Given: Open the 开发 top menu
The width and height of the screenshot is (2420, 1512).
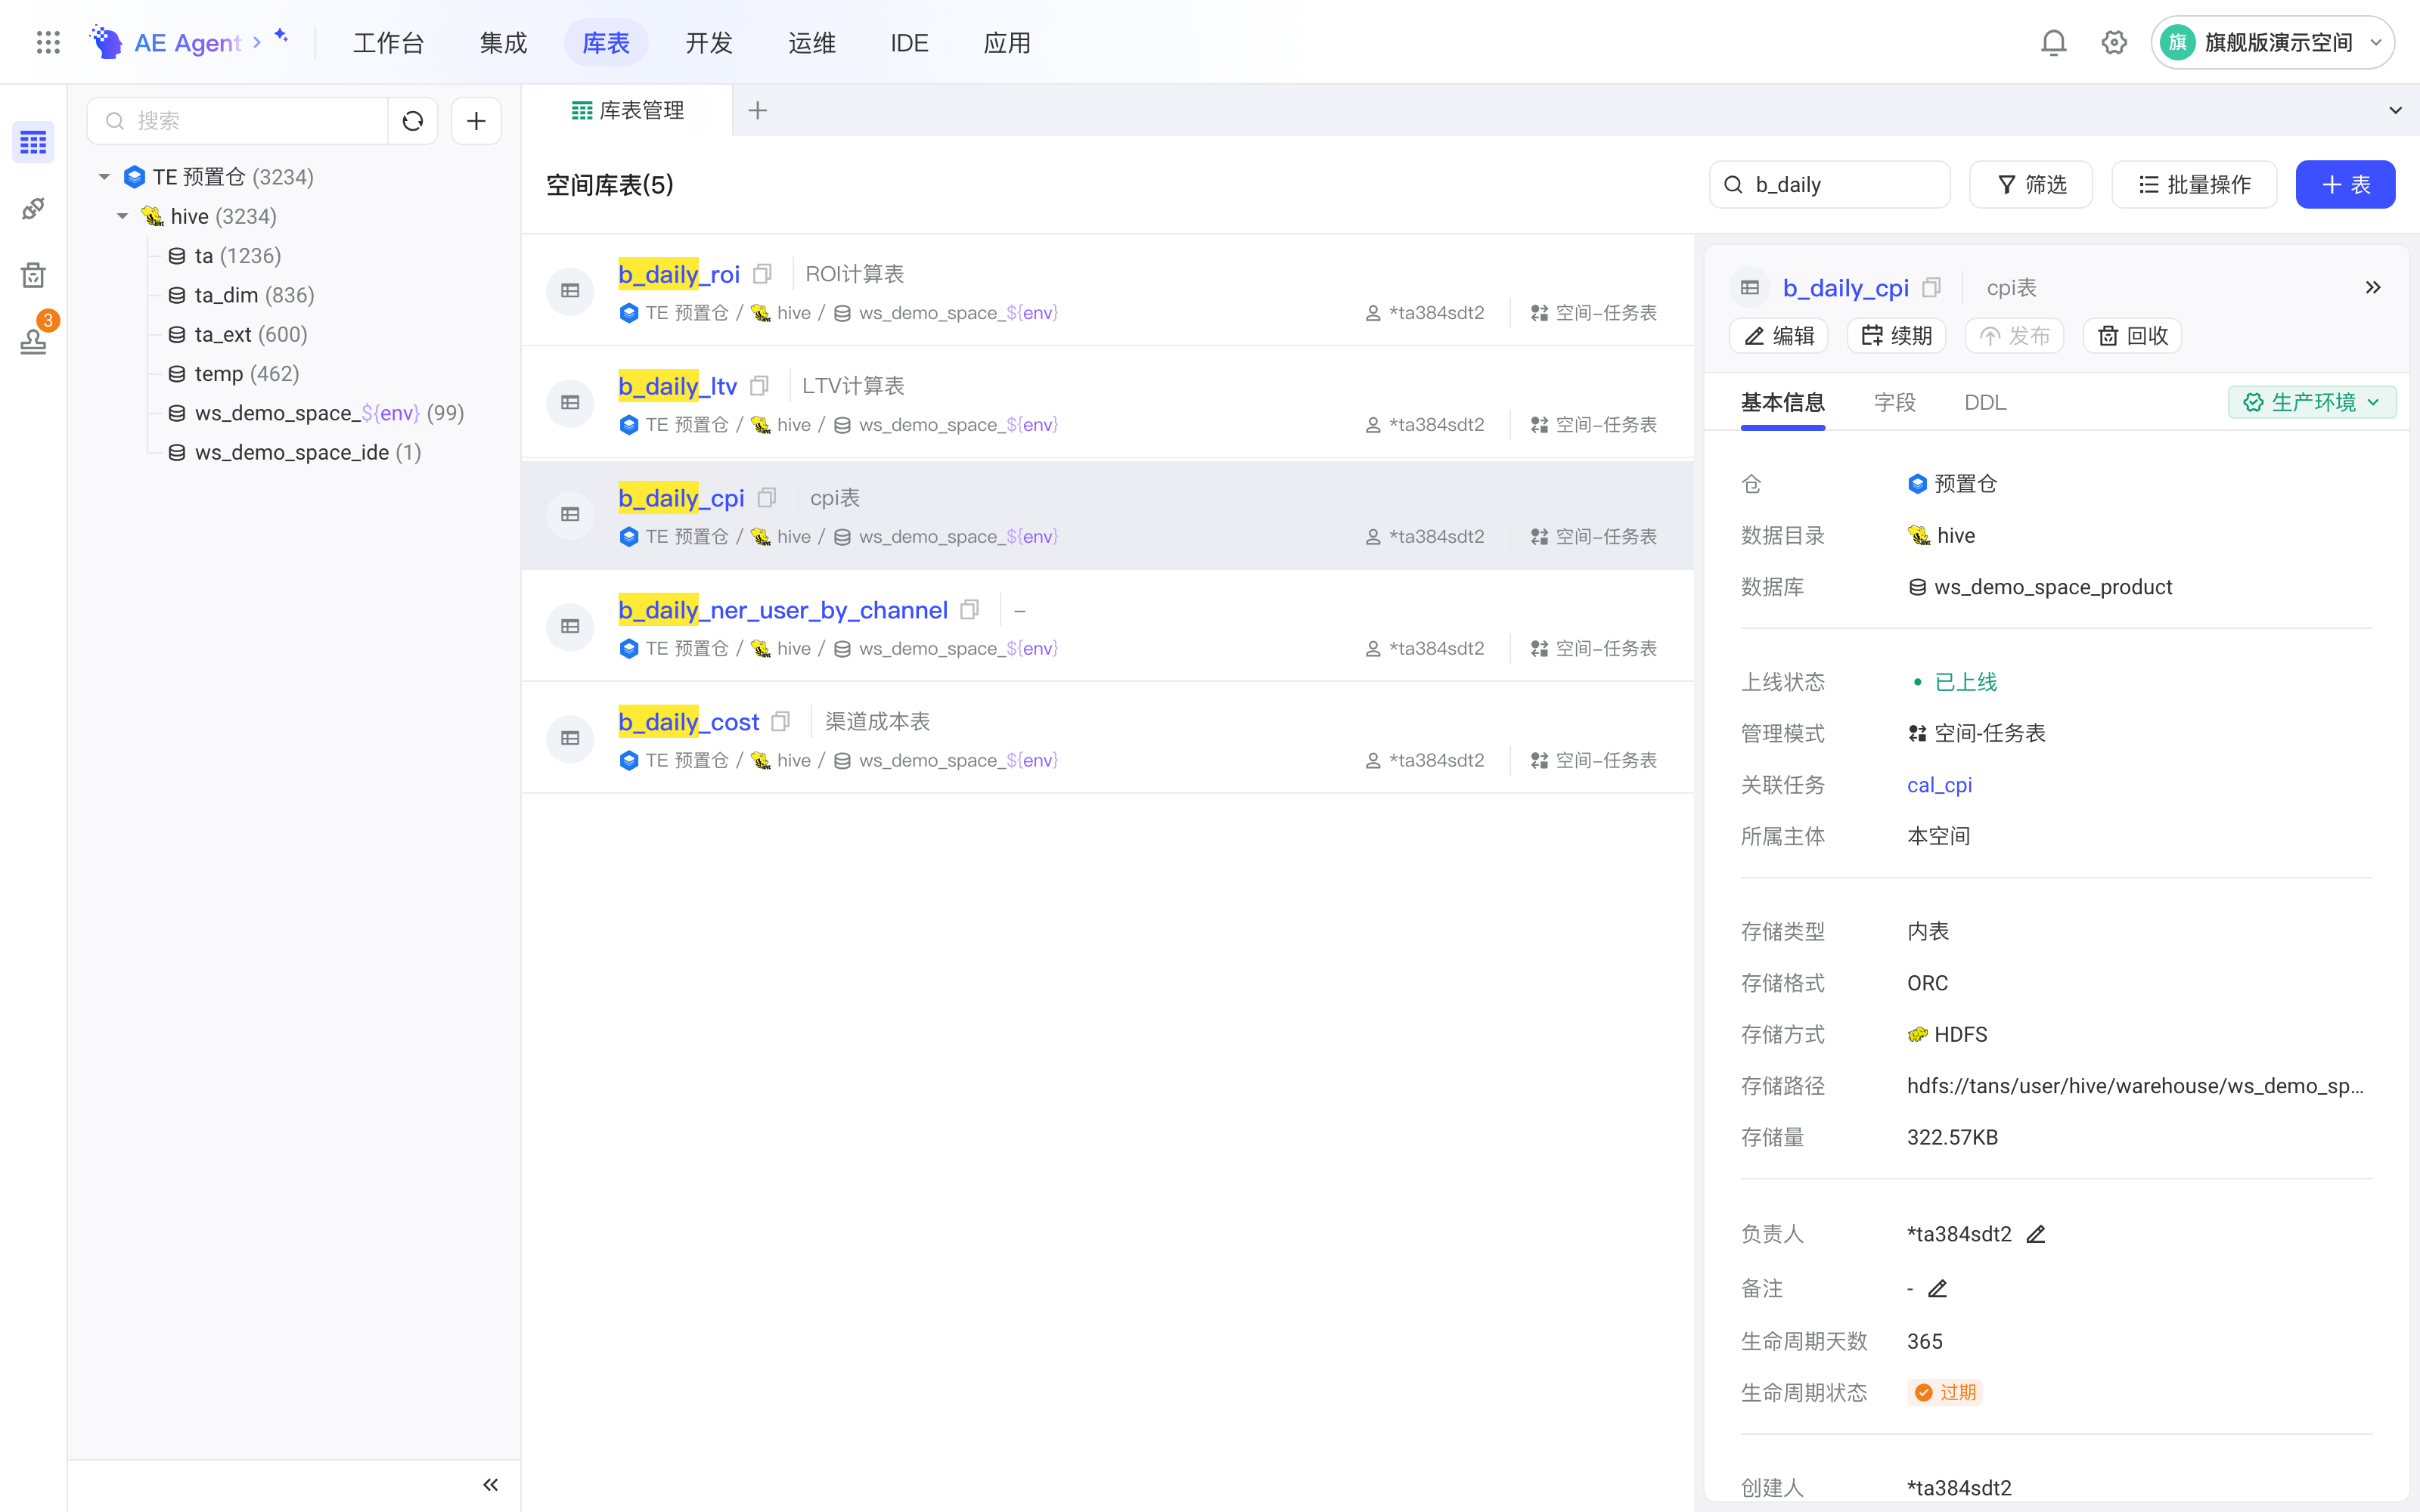Looking at the screenshot, I should coord(709,43).
